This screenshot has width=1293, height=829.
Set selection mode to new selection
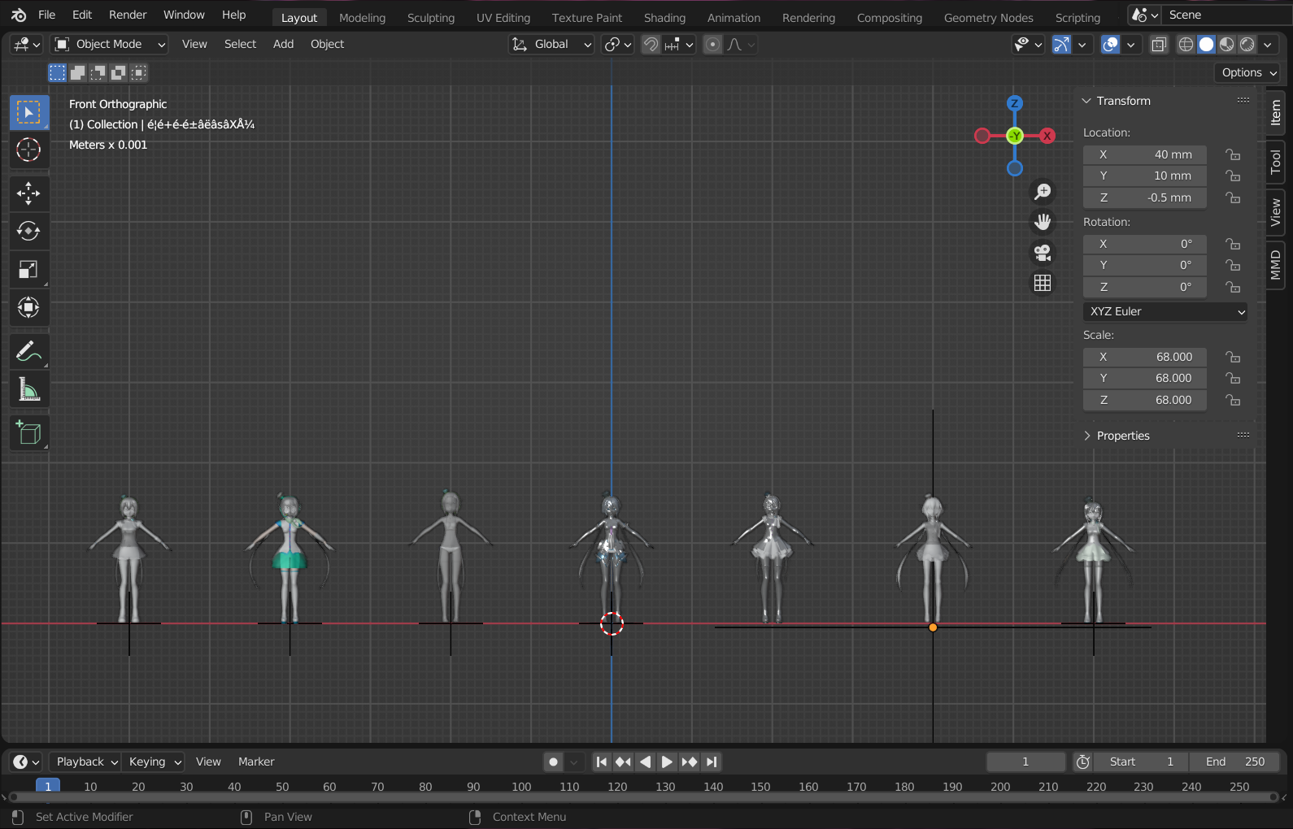click(x=57, y=73)
